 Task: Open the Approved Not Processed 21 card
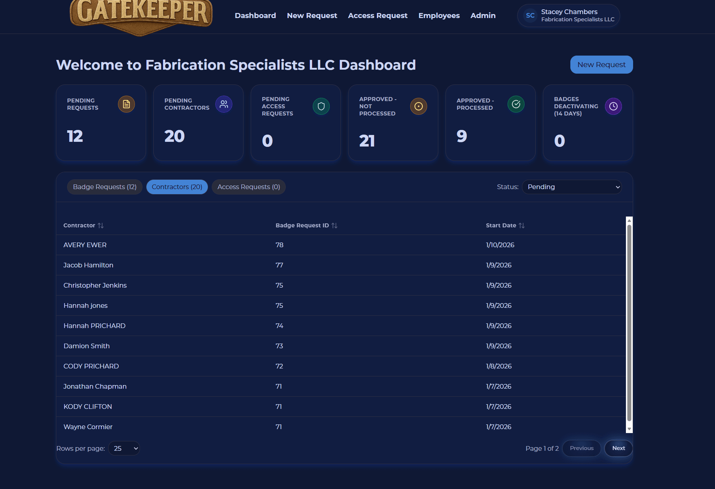click(393, 123)
